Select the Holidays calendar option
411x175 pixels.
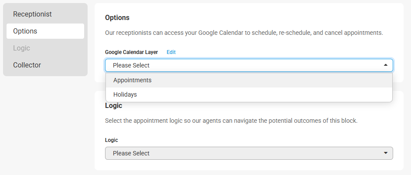coord(125,94)
